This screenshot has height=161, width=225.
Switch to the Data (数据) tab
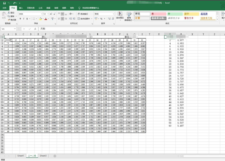[x=48, y=8]
